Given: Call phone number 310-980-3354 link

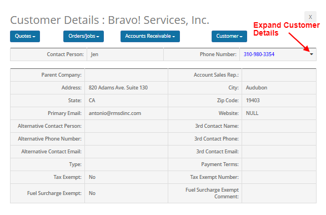Looking at the screenshot, I should click(259, 54).
